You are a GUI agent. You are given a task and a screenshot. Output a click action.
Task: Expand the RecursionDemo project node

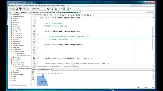[x=9, y=59]
